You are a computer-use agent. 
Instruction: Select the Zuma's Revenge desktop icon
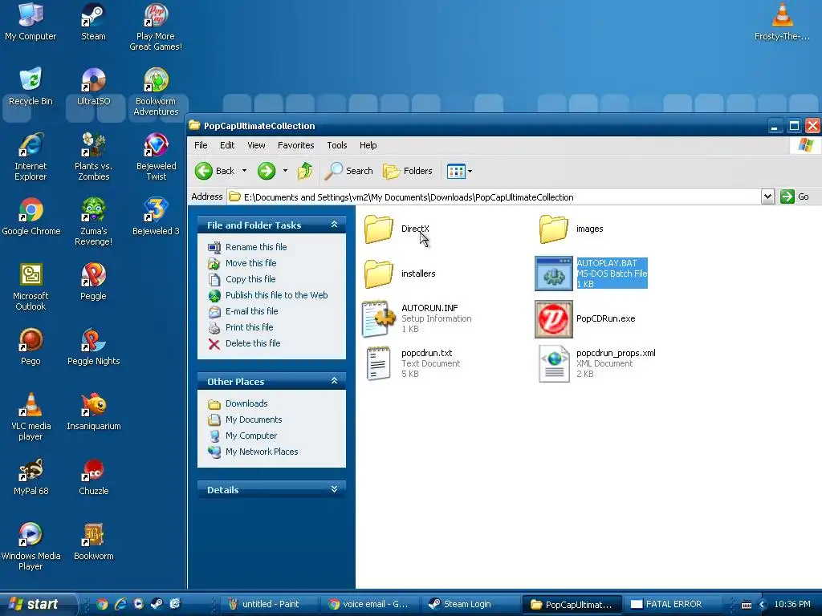pos(93,221)
